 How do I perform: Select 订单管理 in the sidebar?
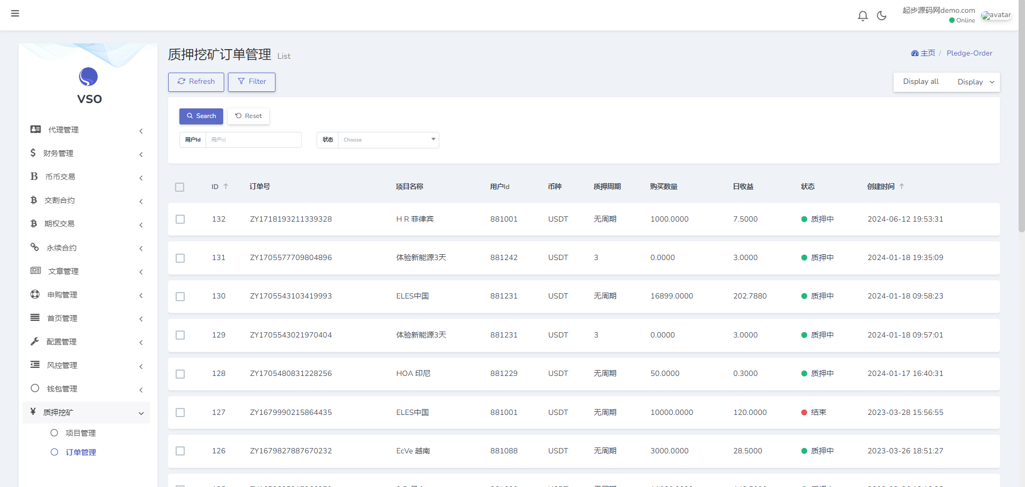tap(81, 452)
